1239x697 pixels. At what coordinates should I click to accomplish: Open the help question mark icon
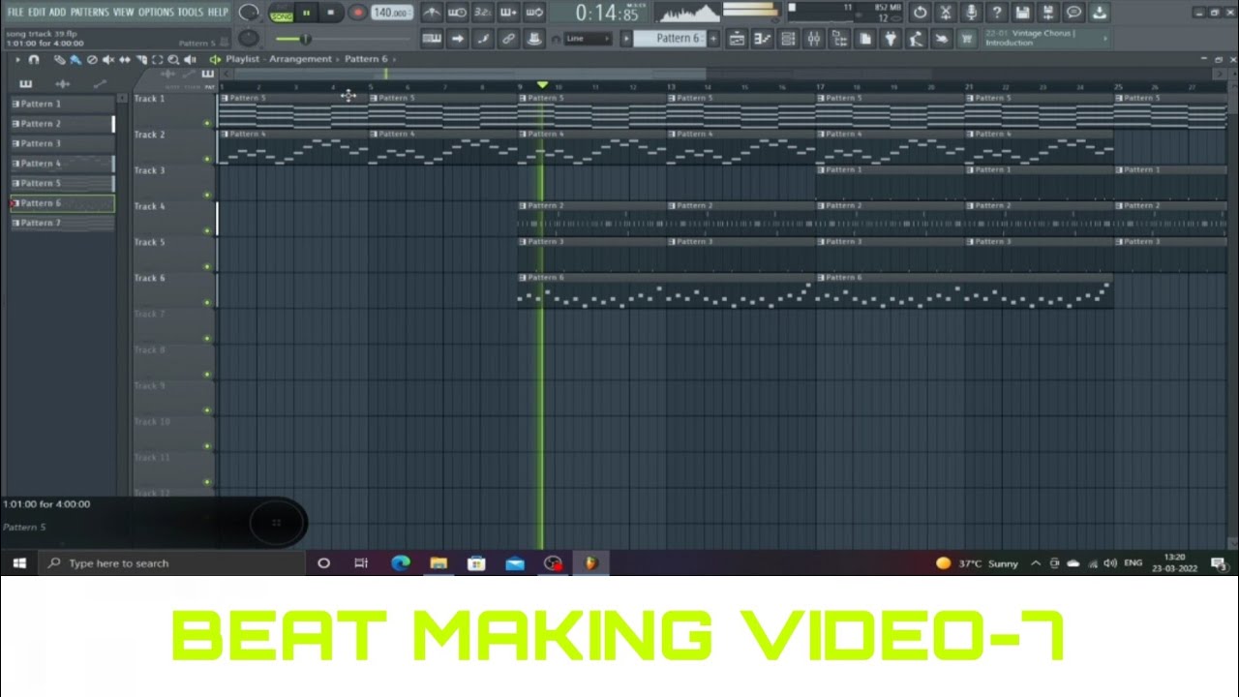[x=997, y=13]
